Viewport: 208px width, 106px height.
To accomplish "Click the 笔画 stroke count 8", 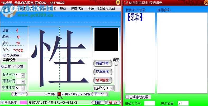I will coord(18,37).
